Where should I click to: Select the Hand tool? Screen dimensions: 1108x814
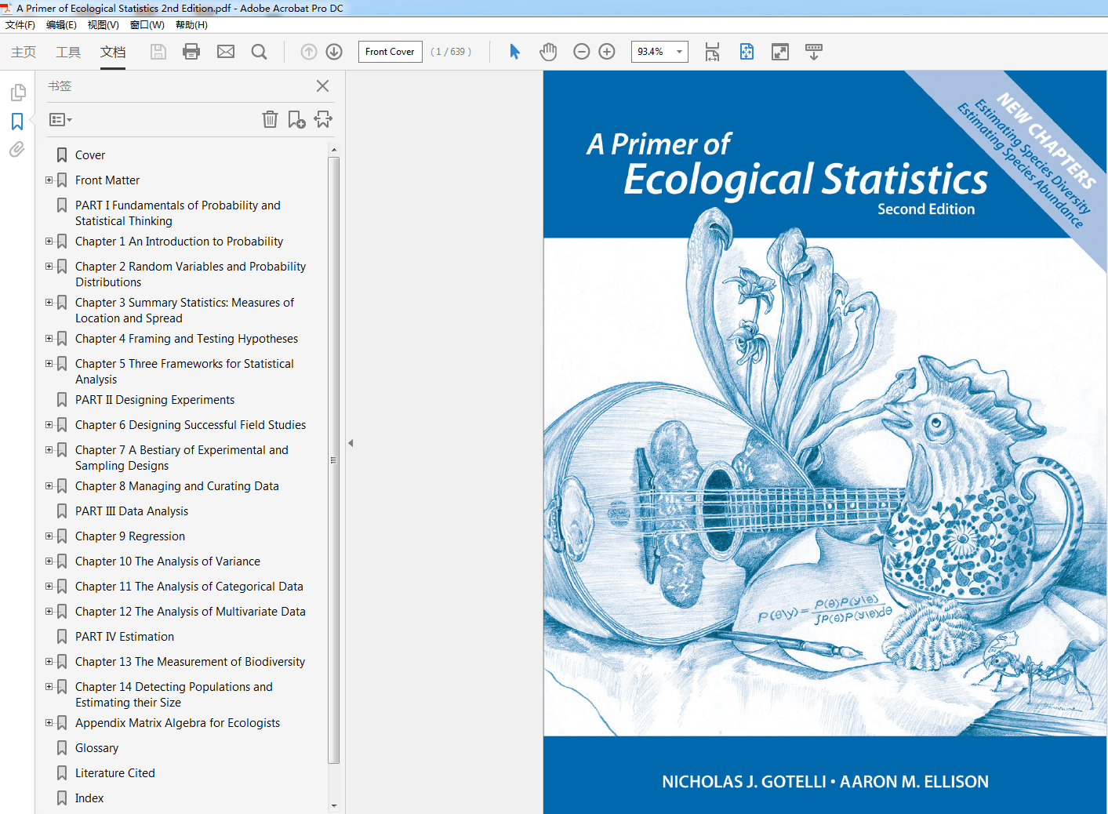[548, 52]
